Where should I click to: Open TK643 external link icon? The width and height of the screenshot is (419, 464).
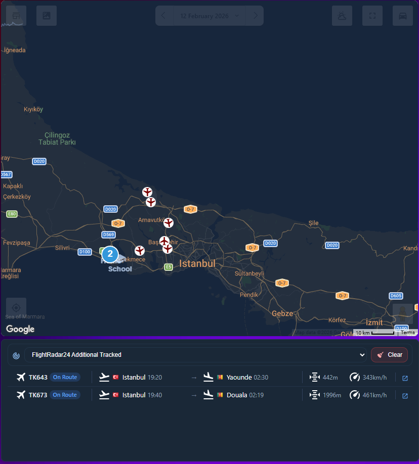click(405, 378)
